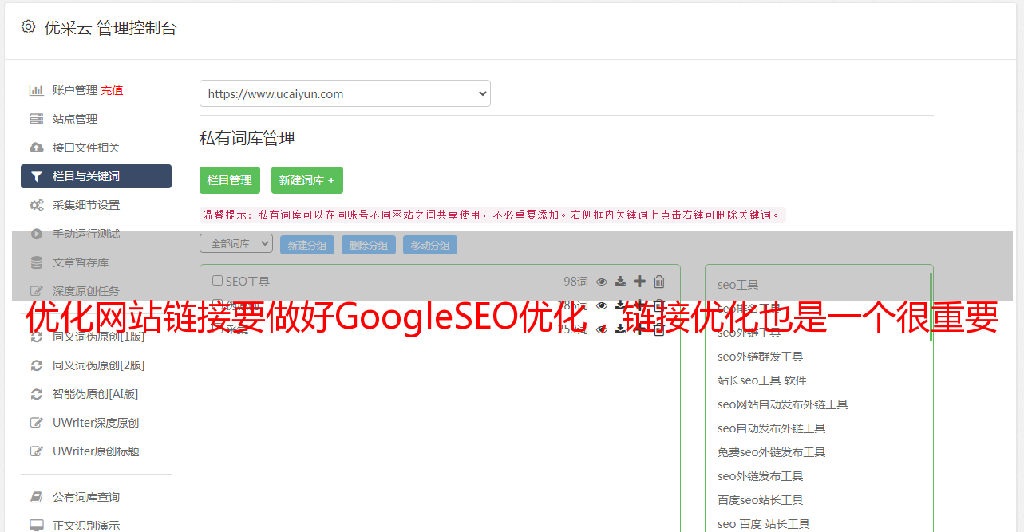Screen dimensions: 1024x532
Task: Click the funnel icon for 栏目与关键词
Action: click(x=36, y=176)
